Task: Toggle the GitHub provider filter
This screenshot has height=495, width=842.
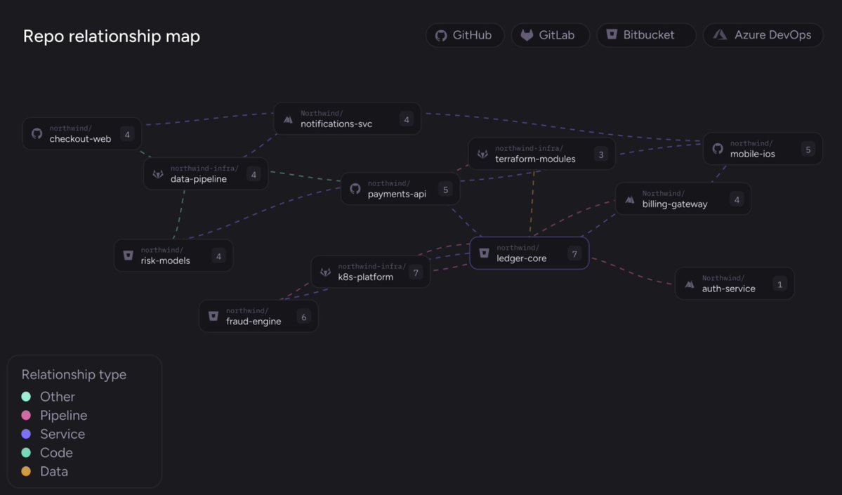Action: tap(464, 35)
